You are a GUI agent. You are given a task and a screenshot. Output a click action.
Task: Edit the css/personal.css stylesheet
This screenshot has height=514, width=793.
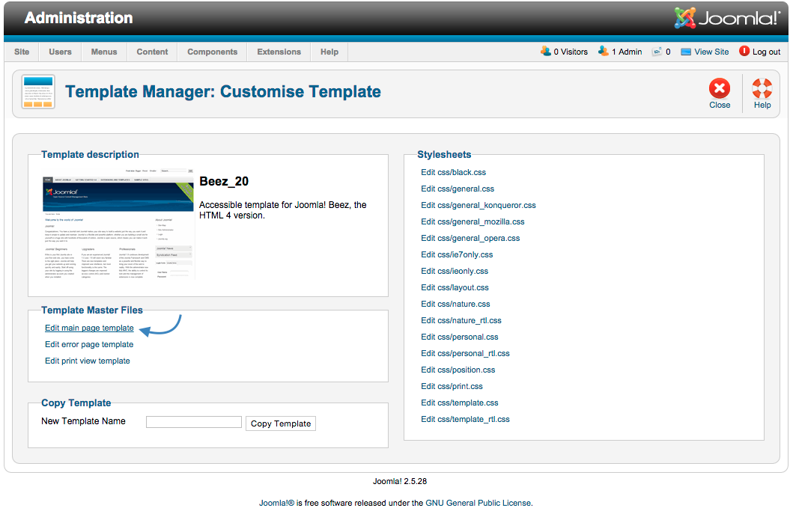[x=460, y=337]
